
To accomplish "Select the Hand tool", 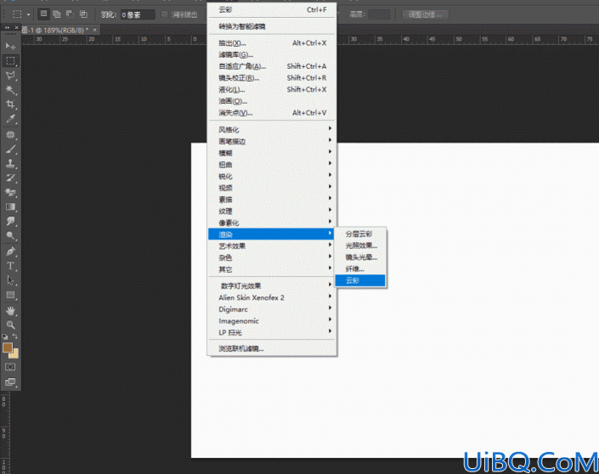I will 10,311.
